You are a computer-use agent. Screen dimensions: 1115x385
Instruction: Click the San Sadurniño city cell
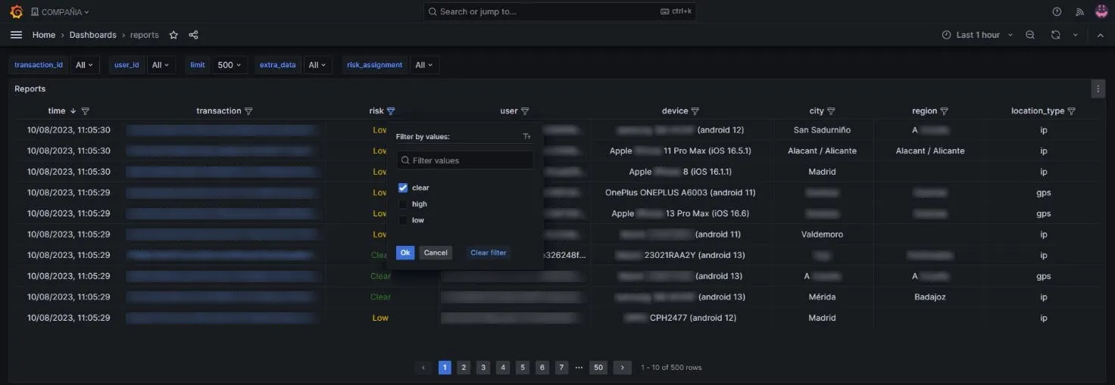(x=822, y=130)
